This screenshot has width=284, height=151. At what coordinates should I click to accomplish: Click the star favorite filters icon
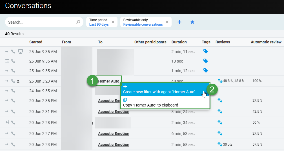click(x=192, y=22)
